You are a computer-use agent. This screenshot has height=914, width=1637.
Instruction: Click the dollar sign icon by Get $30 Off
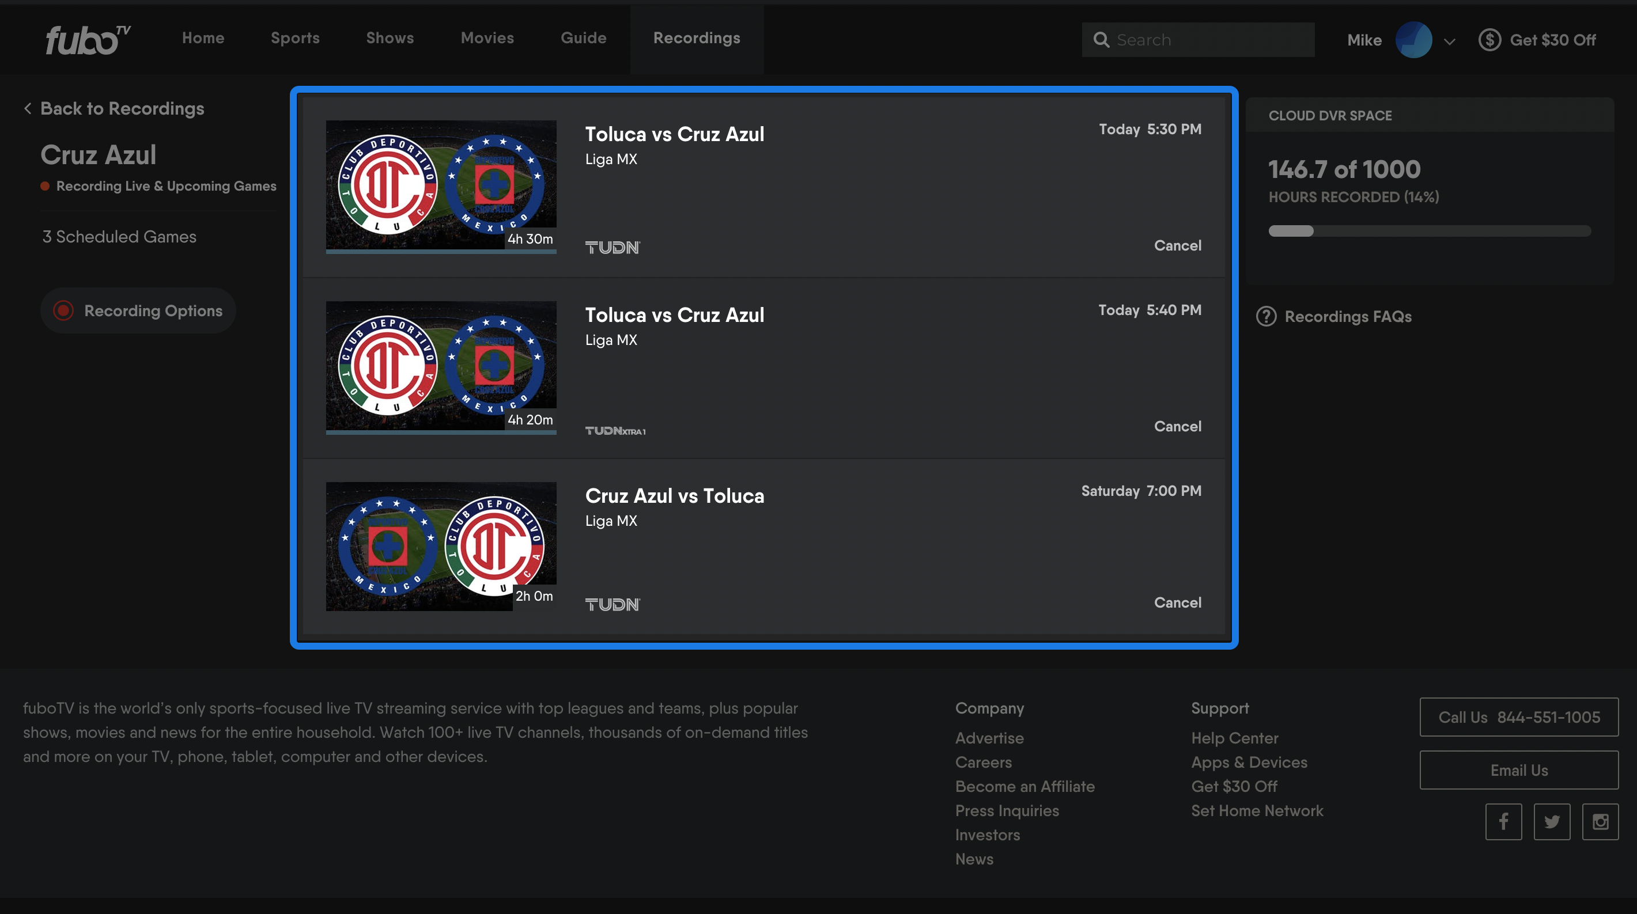point(1489,40)
